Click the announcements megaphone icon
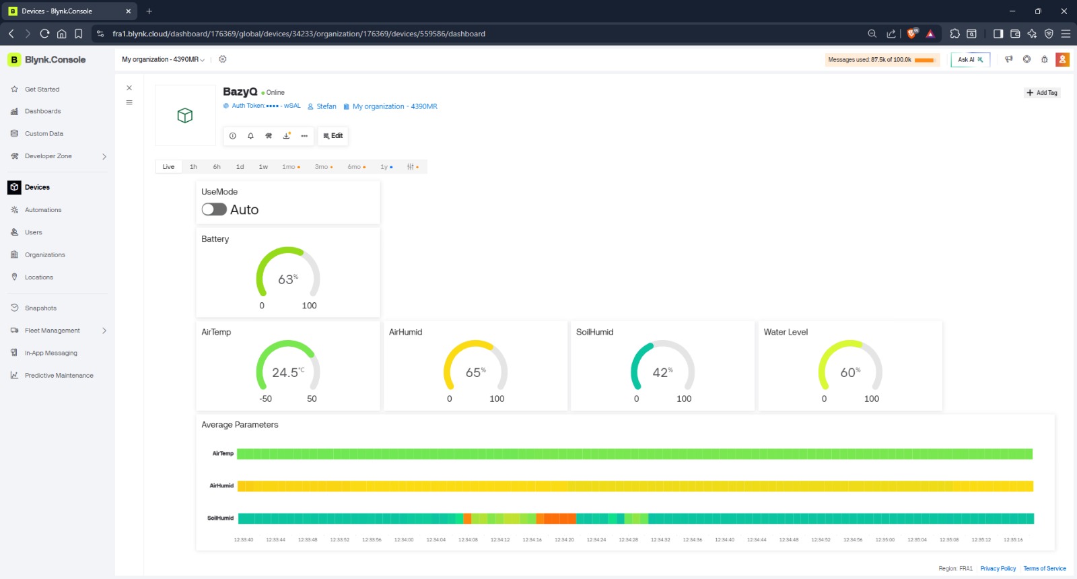The image size is (1077, 579). tap(1008, 59)
